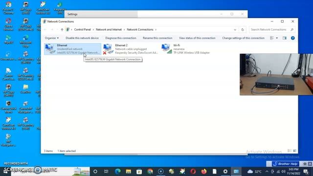This screenshot has height=176, width=313.
Task: Open Google Chrome from the taskbar
Action: [x=150, y=172]
